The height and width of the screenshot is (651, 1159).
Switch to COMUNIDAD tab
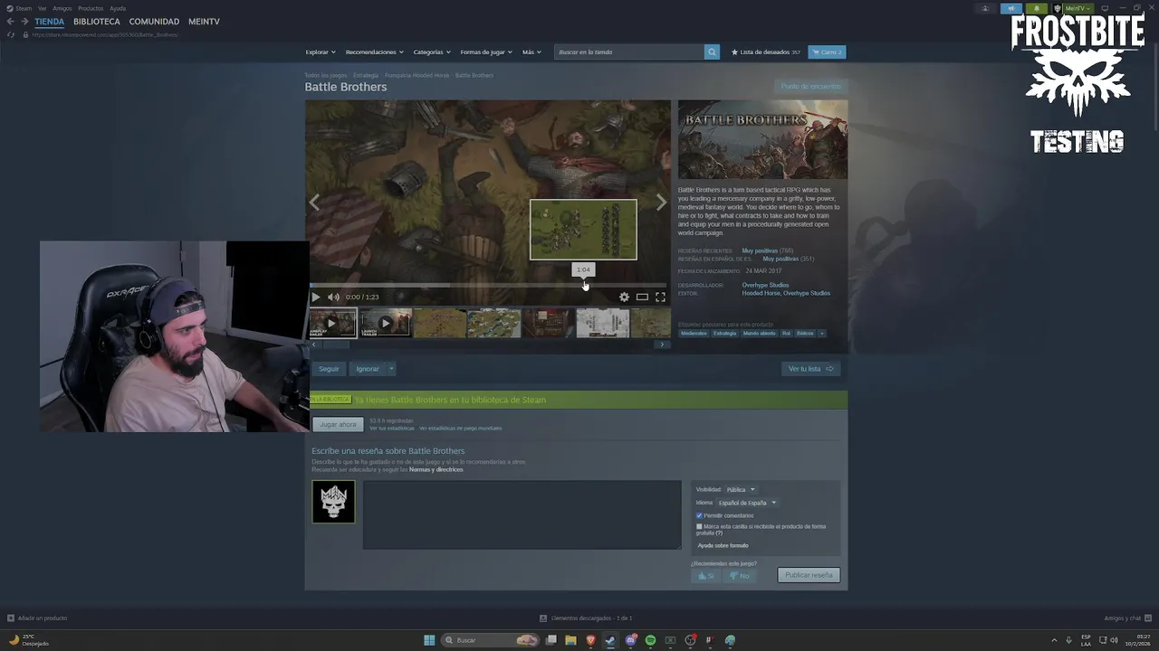[154, 22]
